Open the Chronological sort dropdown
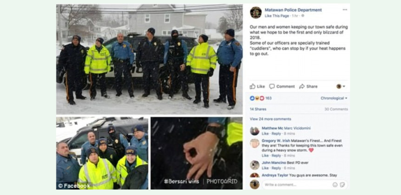The height and width of the screenshot is (195, 401). point(334,98)
